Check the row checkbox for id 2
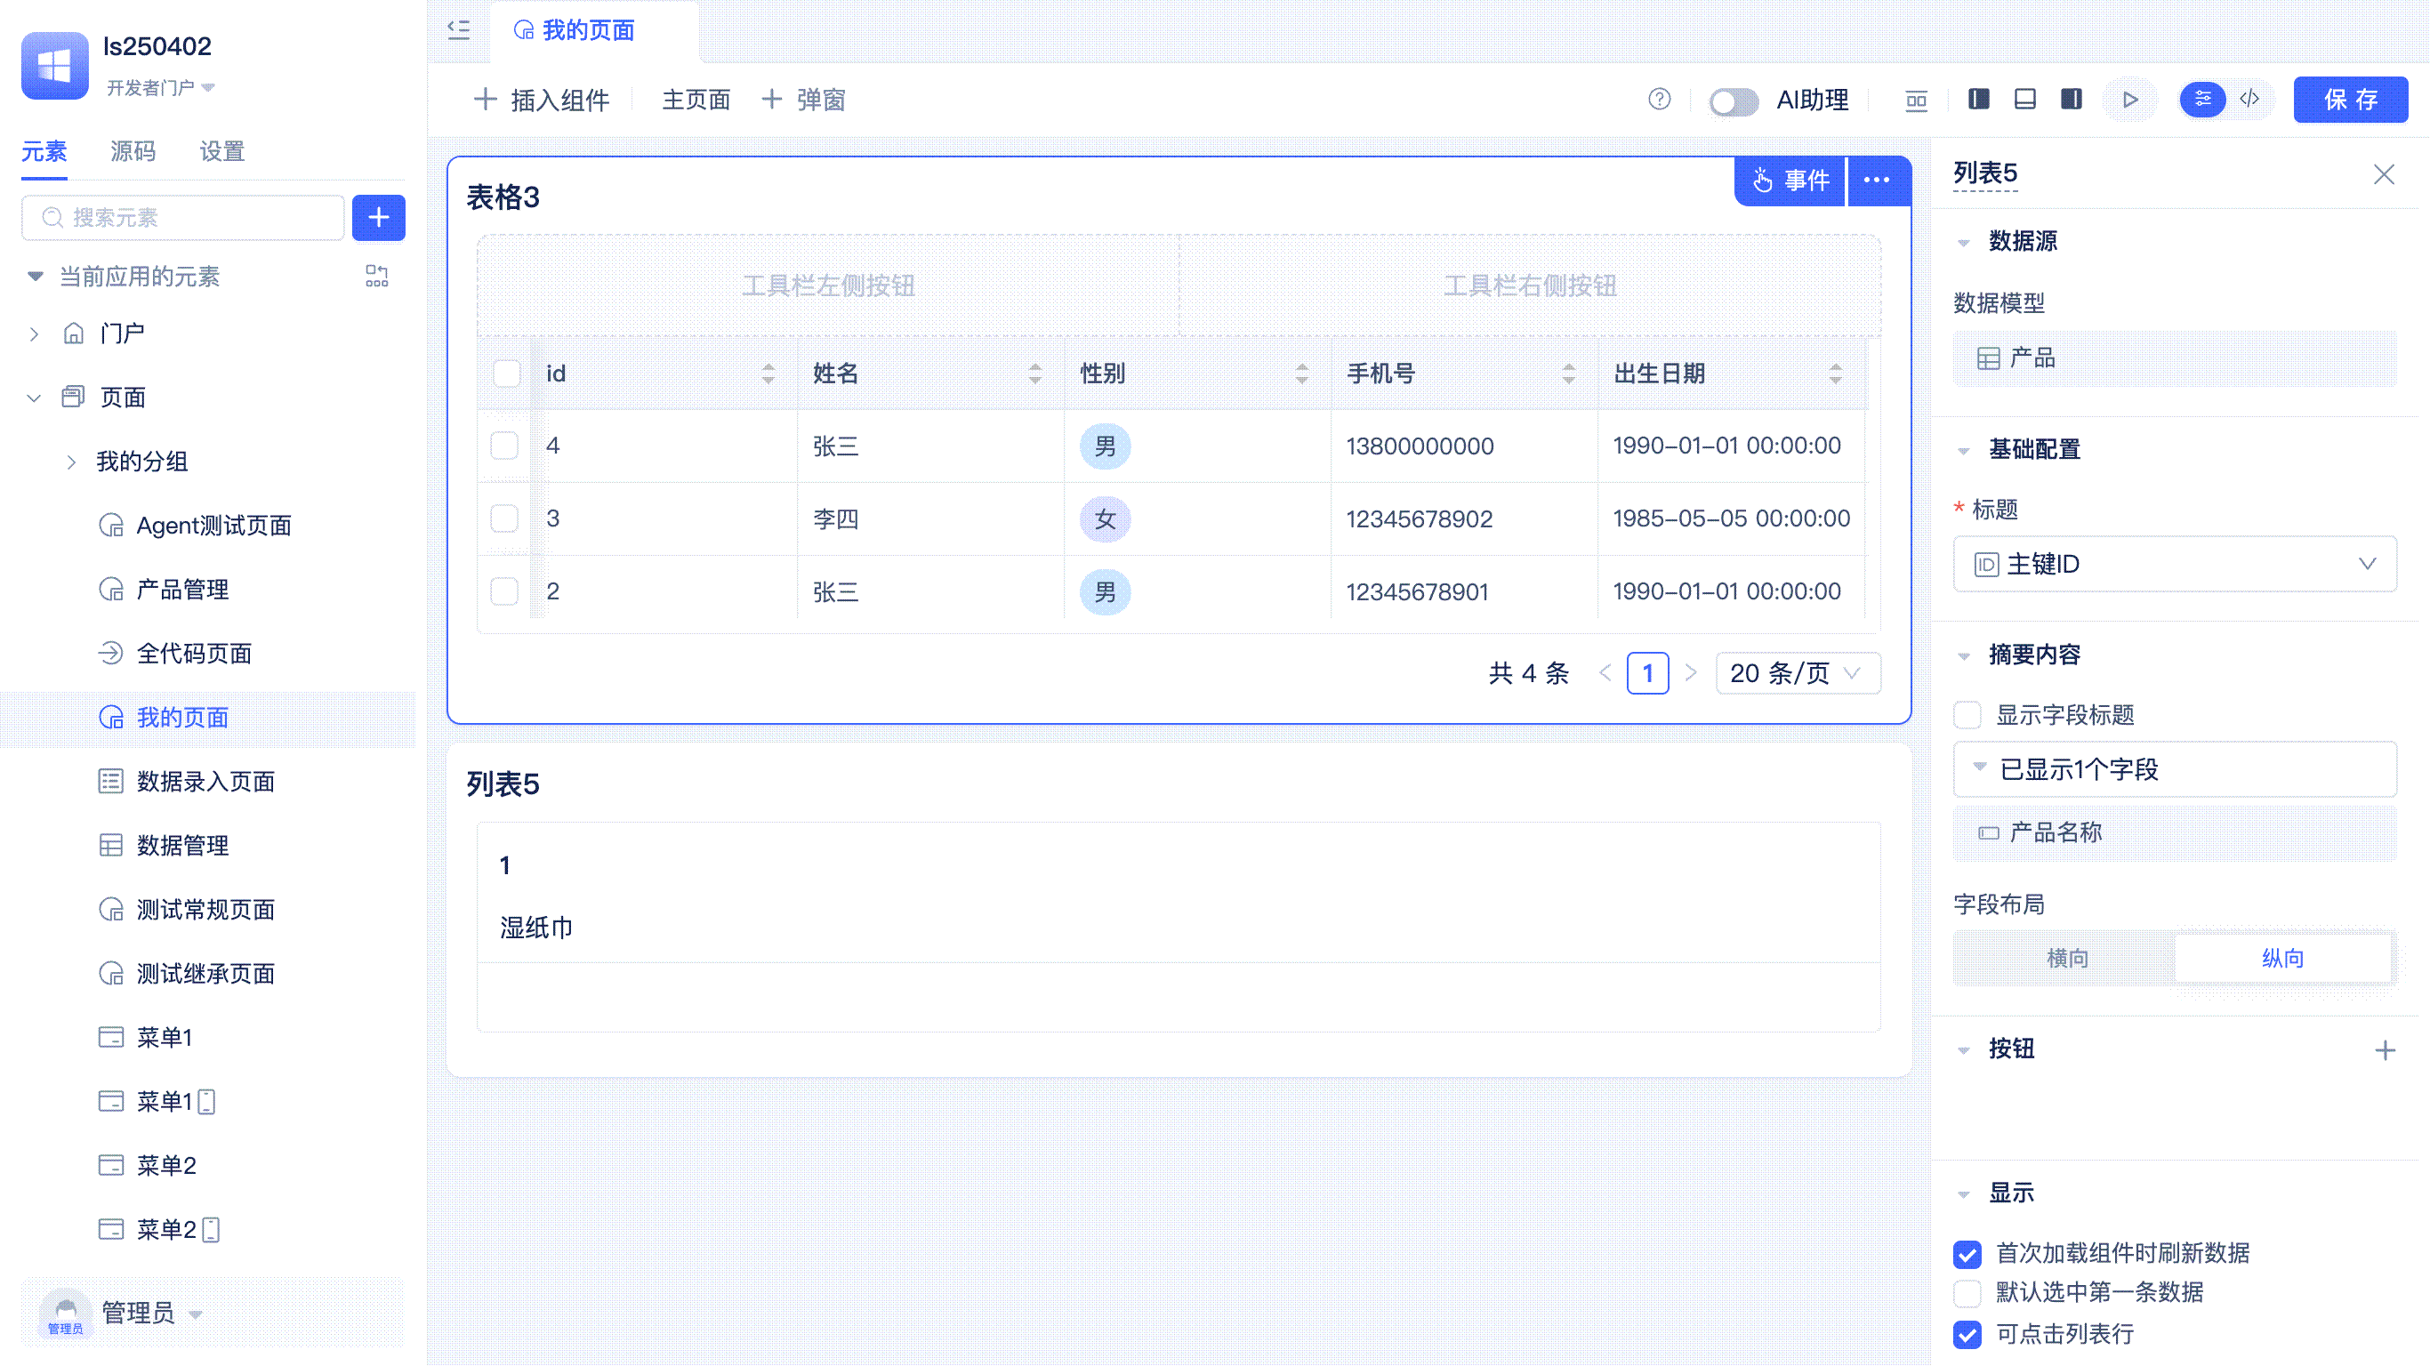 coord(504,591)
